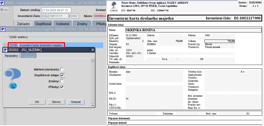Image resolution: width=264 pixels, height=126 pixels.
Task: Click the Celkem value 710,00
Action: click(x=231, y=41)
